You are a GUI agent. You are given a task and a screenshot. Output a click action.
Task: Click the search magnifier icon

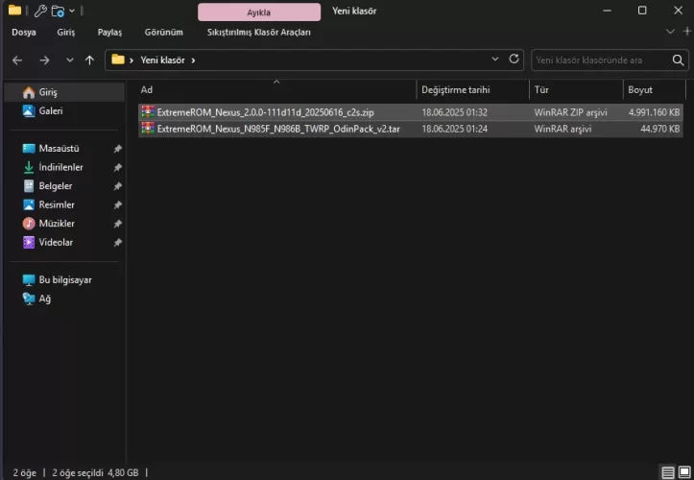pos(678,60)
